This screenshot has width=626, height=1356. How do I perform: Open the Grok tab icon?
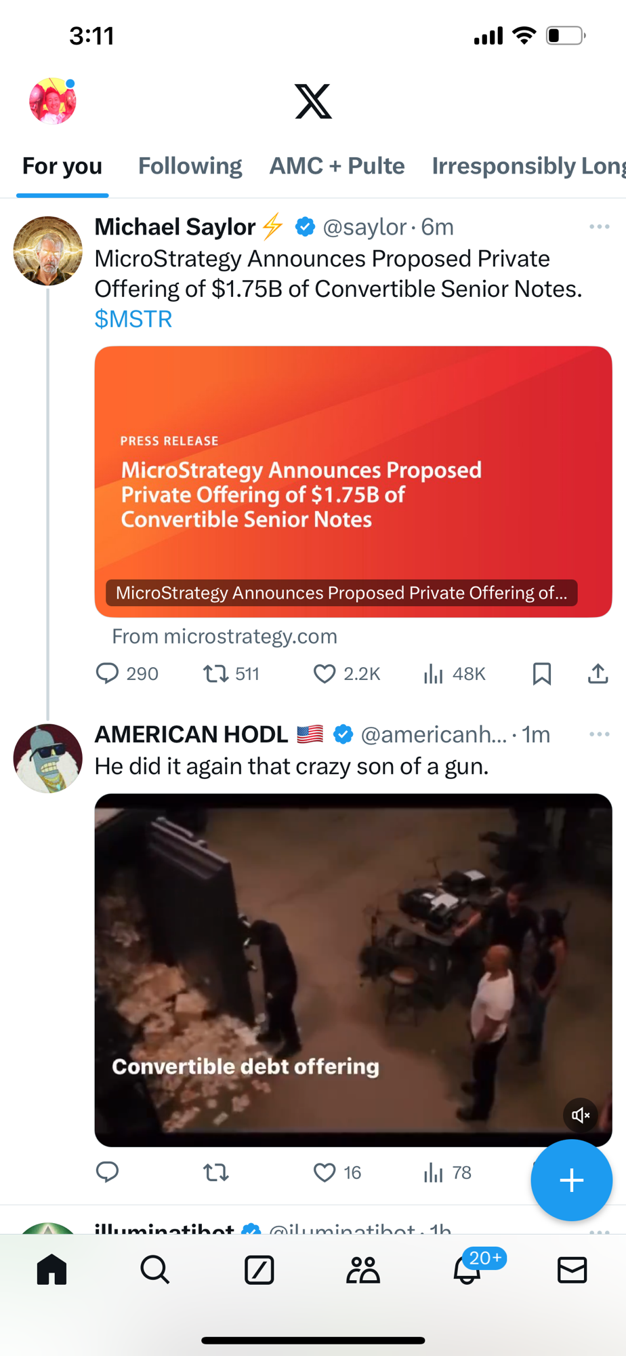259,1269
